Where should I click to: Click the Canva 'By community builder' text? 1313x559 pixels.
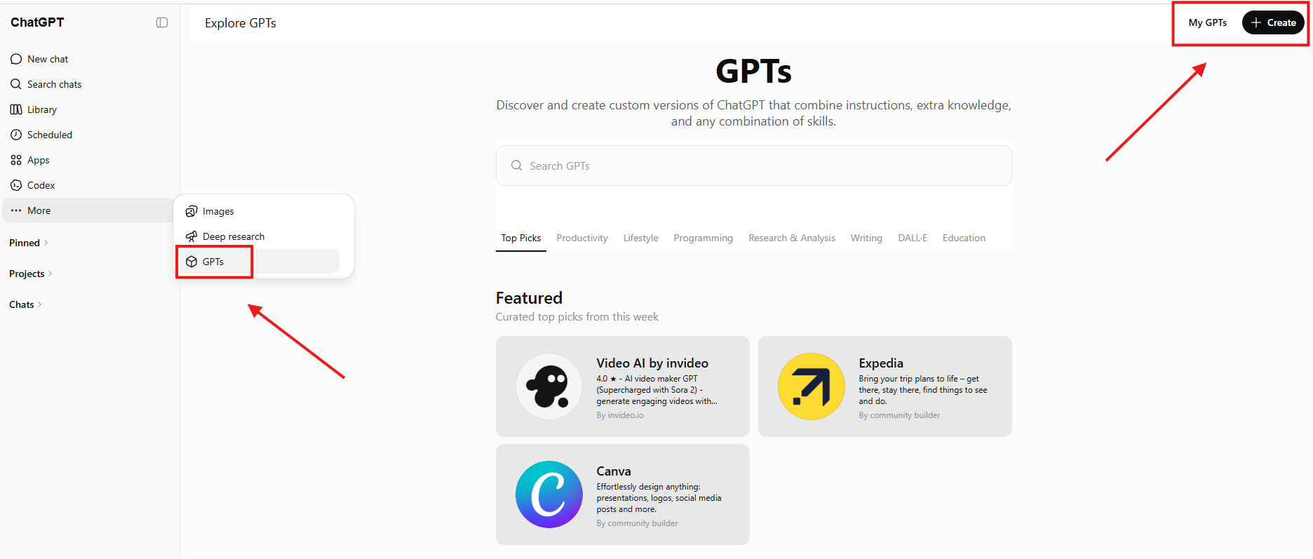pyautogui.click(x=638, y=523)
